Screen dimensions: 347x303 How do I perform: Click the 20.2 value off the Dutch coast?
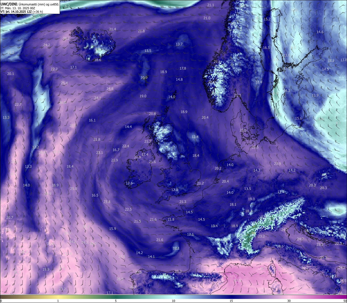(x=218, y=168)
